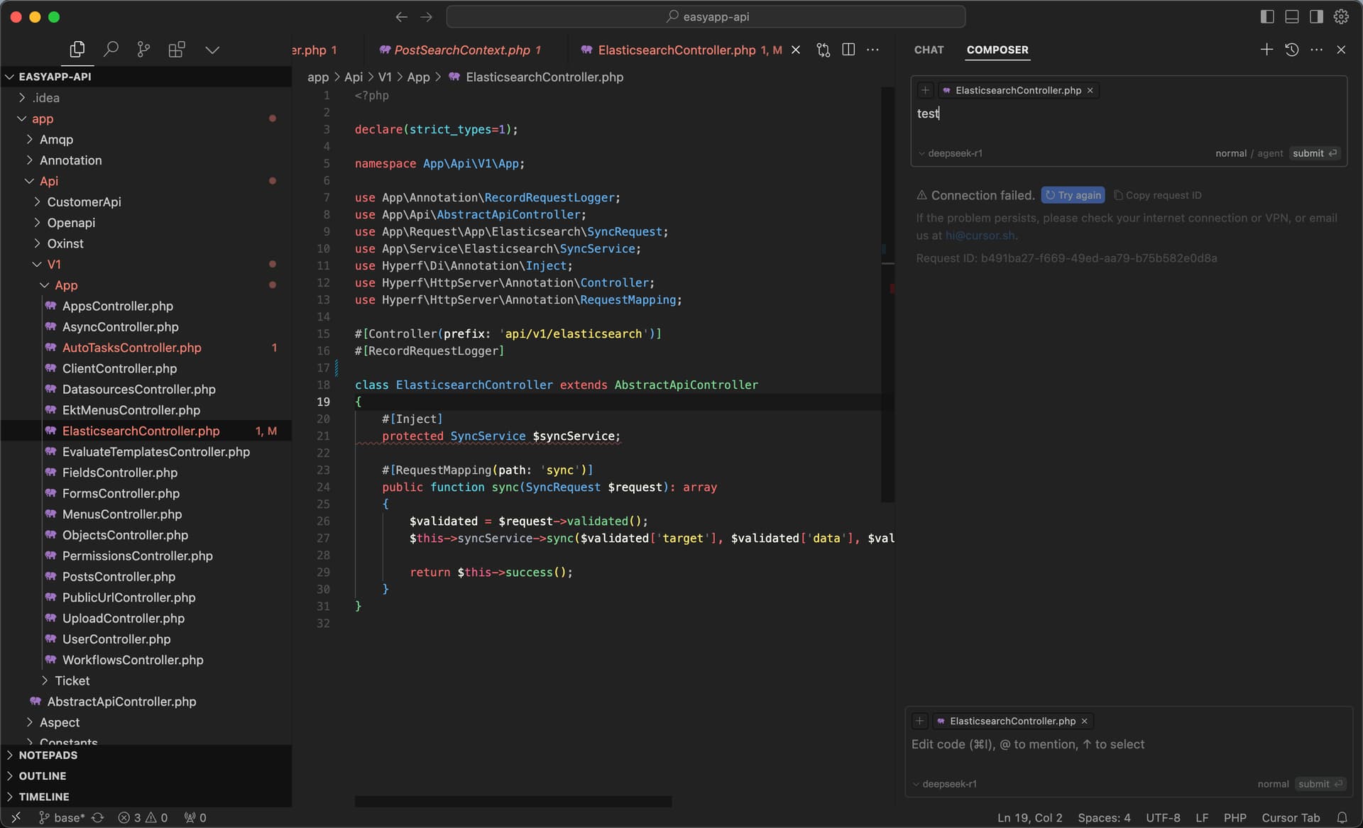The height and width of the screenshot is (828, 1363).
Task: Switch to the CHAT tab
Action: 929,50
